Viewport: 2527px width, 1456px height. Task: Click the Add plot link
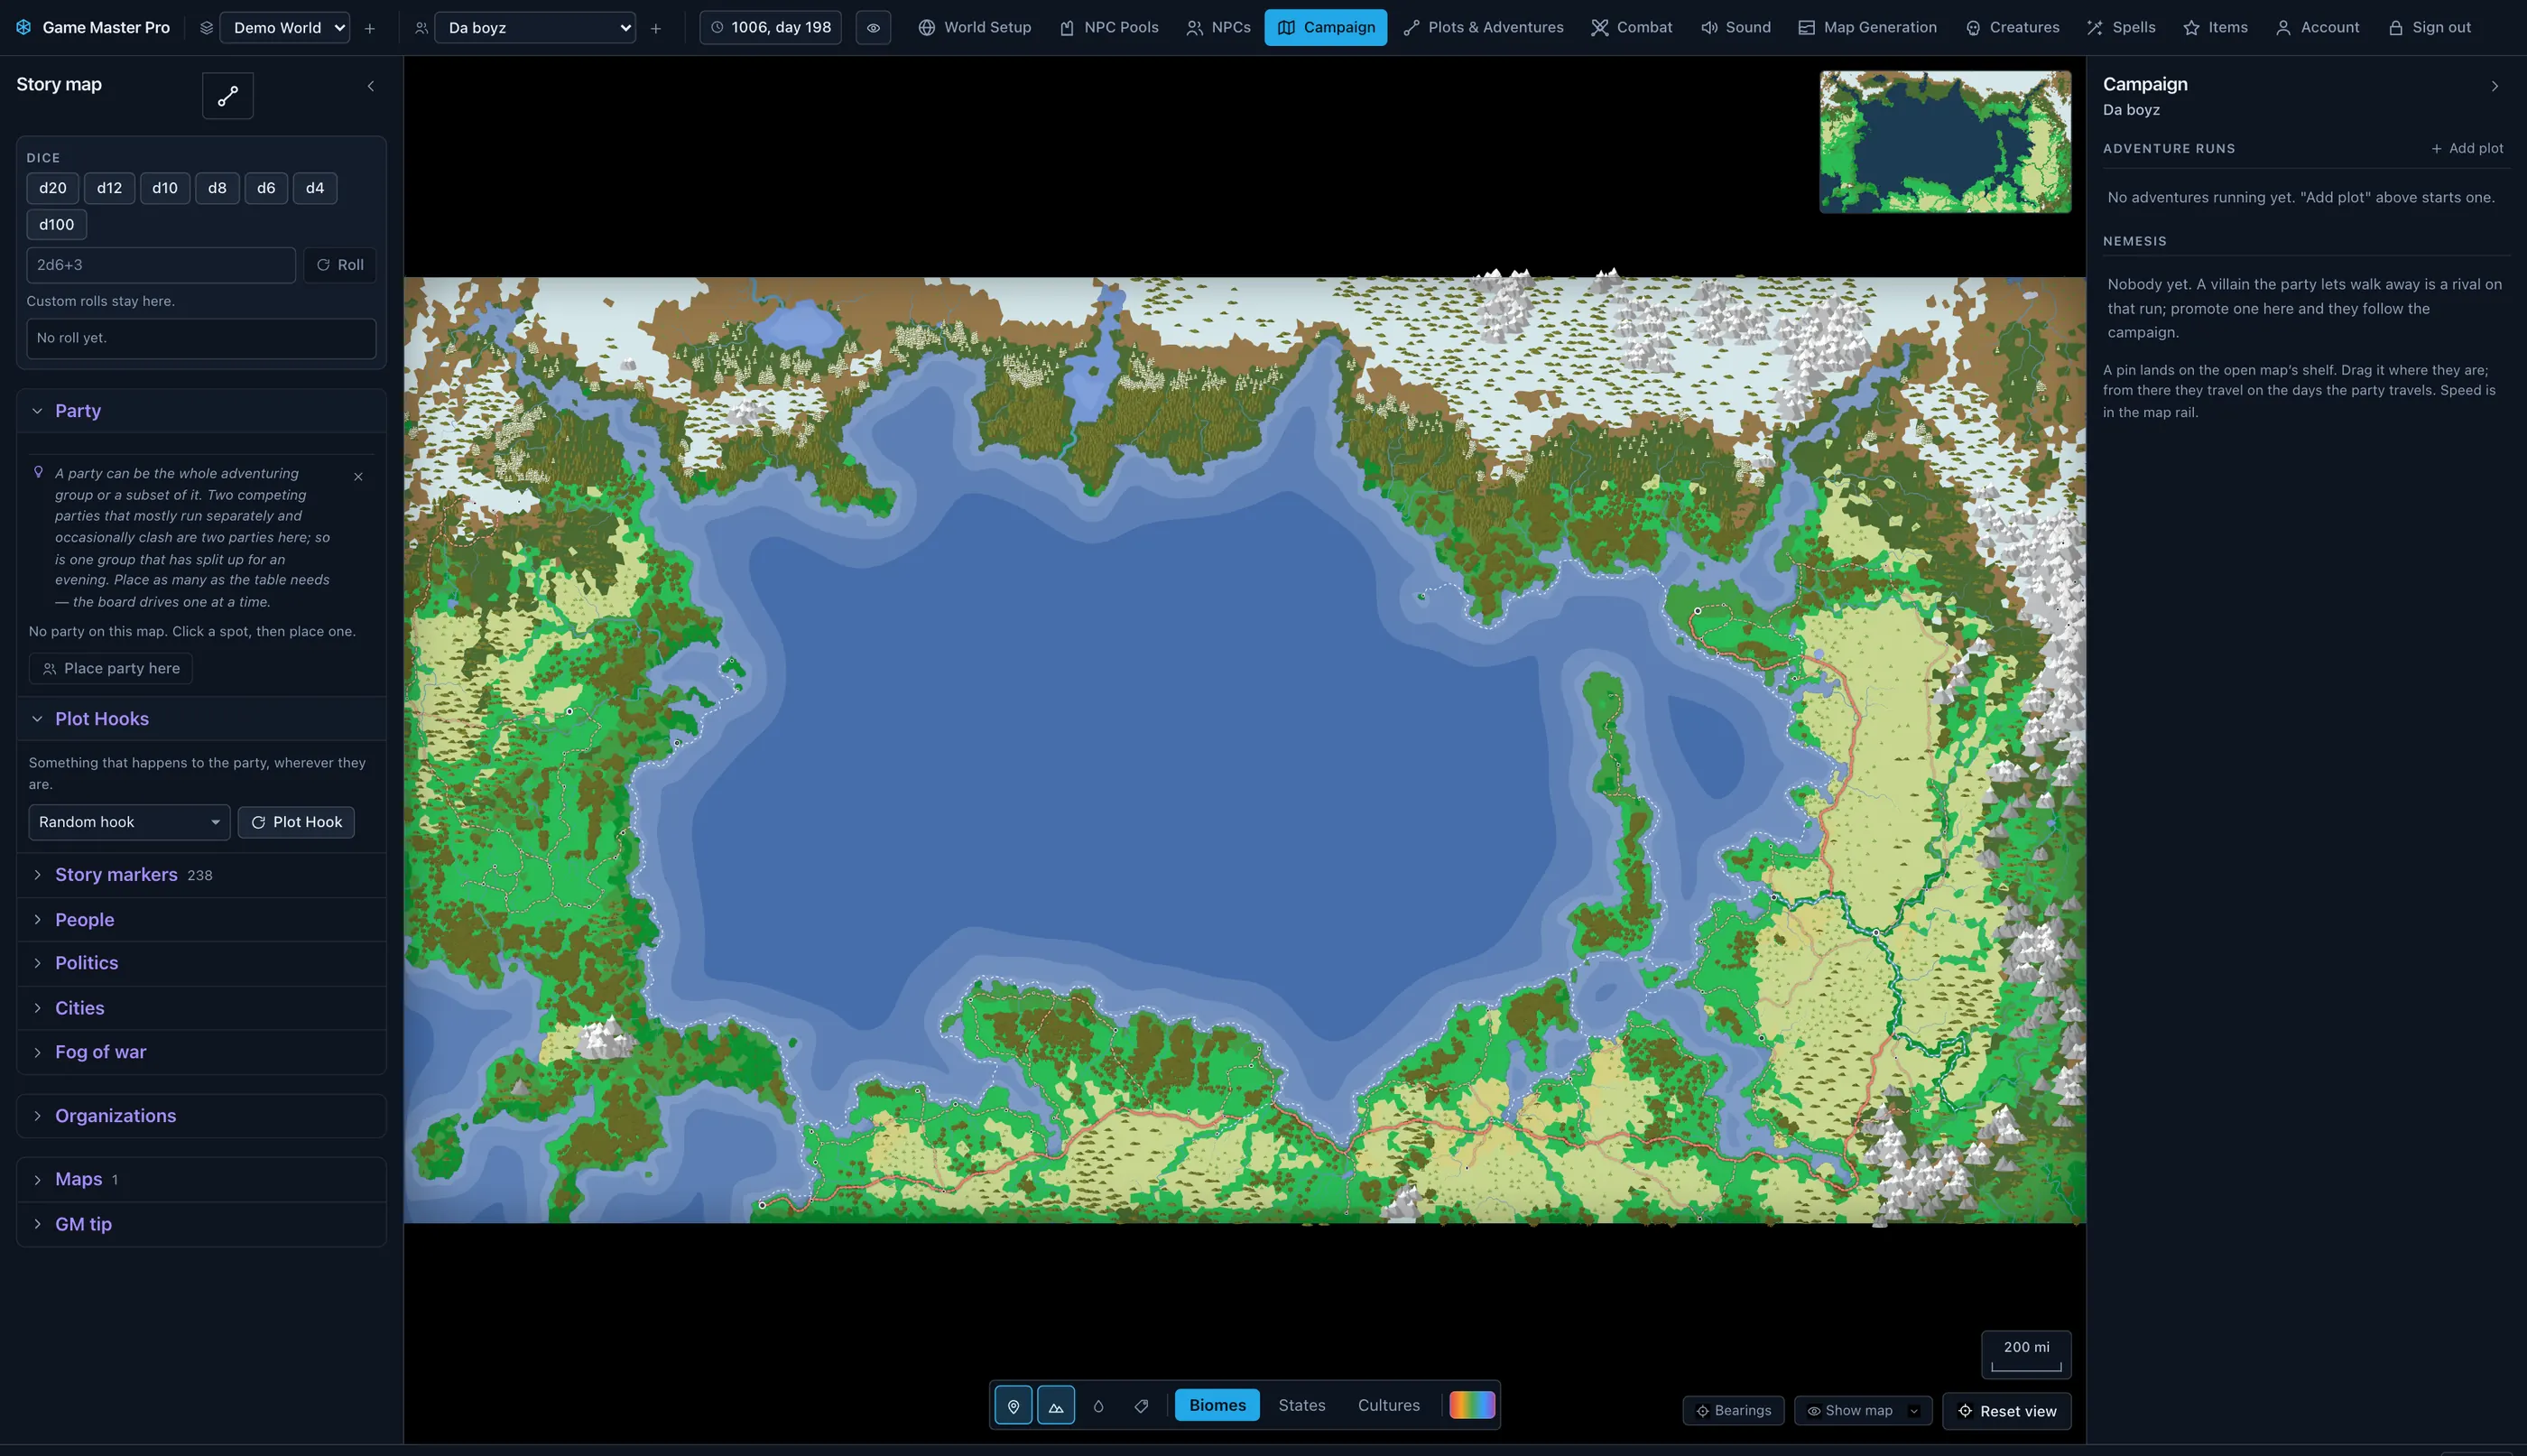[2467, 148]
